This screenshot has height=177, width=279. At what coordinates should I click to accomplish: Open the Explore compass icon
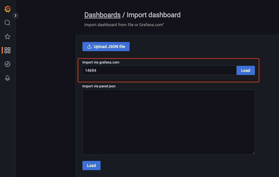pyautogui.click(x=7, y=64)
